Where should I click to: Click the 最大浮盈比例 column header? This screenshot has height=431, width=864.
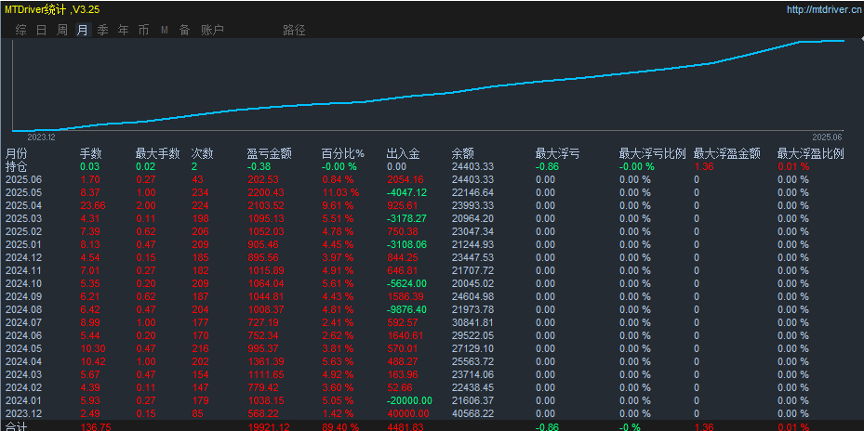pos(811,153)
